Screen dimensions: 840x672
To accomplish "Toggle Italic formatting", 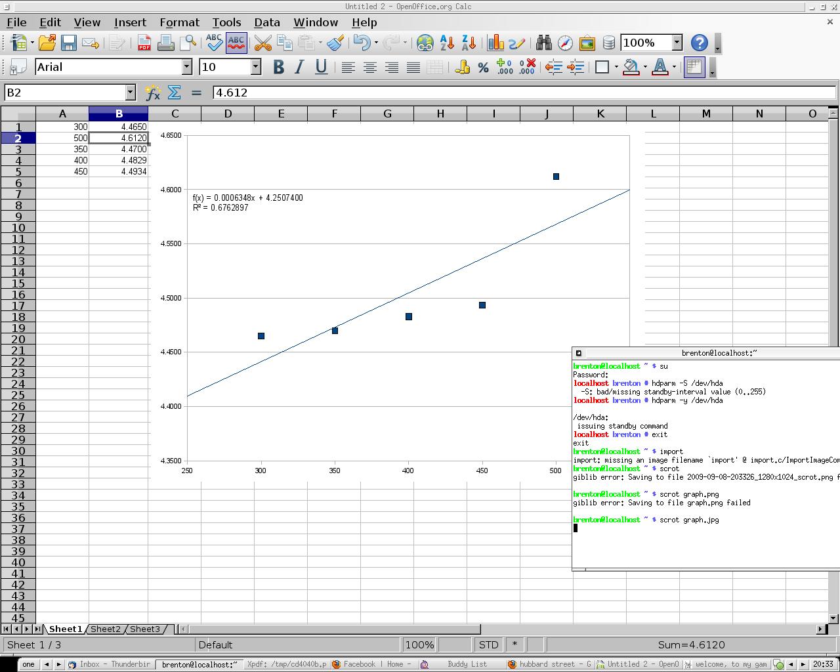I will [x=299, y=67].
